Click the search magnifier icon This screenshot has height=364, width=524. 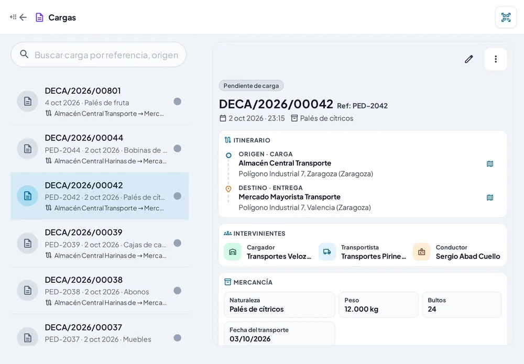(24, 54)
